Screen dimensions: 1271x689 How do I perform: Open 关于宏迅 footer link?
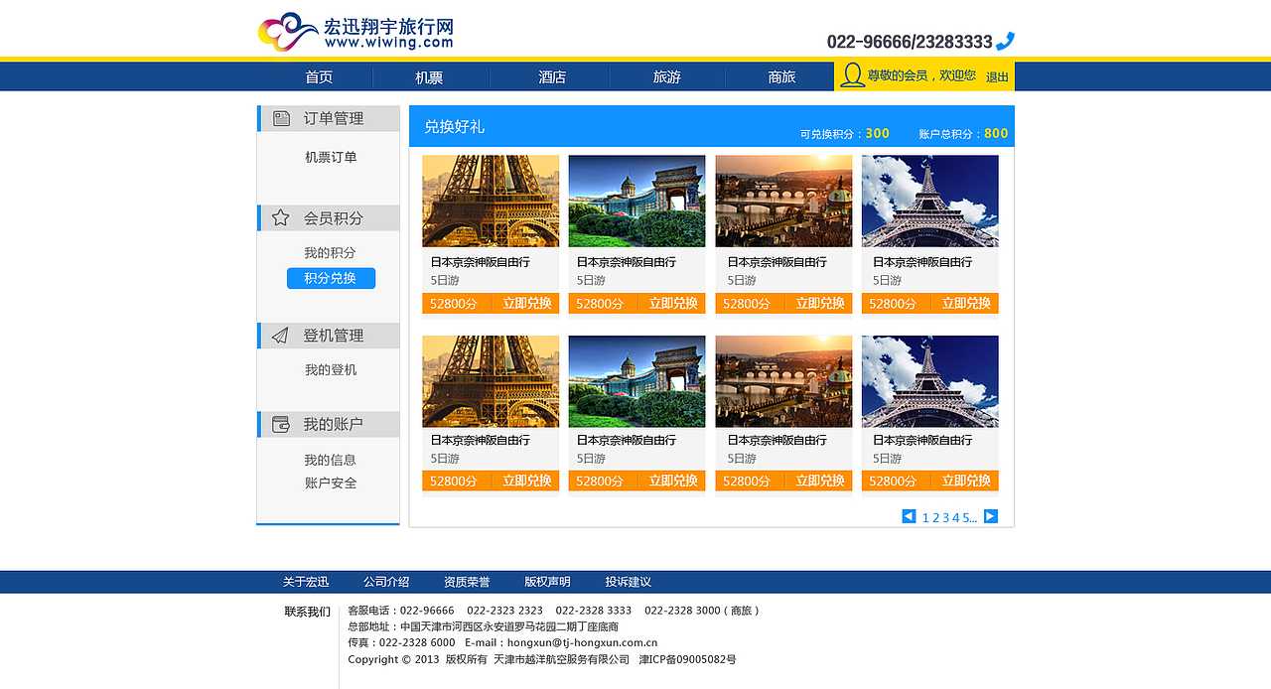coord(306,582)
